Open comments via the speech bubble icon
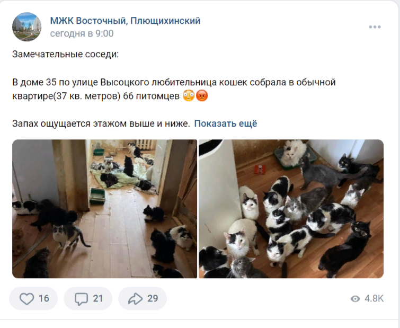 click(81, 299)
